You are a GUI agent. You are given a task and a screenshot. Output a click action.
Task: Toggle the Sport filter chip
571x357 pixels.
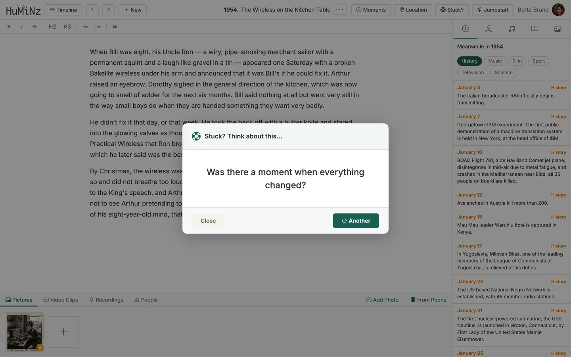tap(538, 61)
